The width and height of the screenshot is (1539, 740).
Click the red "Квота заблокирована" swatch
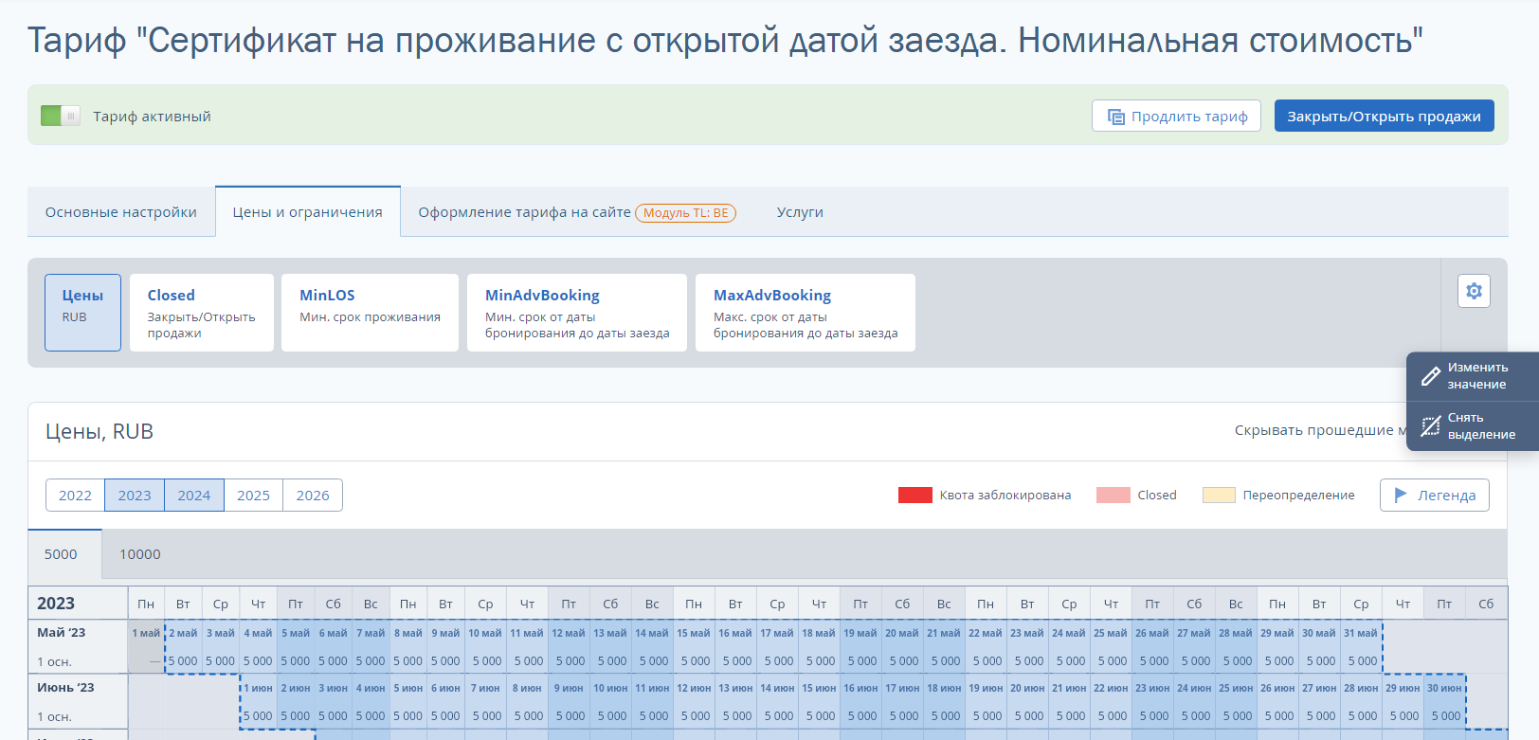pyautogui.click(x=915, y=495)
